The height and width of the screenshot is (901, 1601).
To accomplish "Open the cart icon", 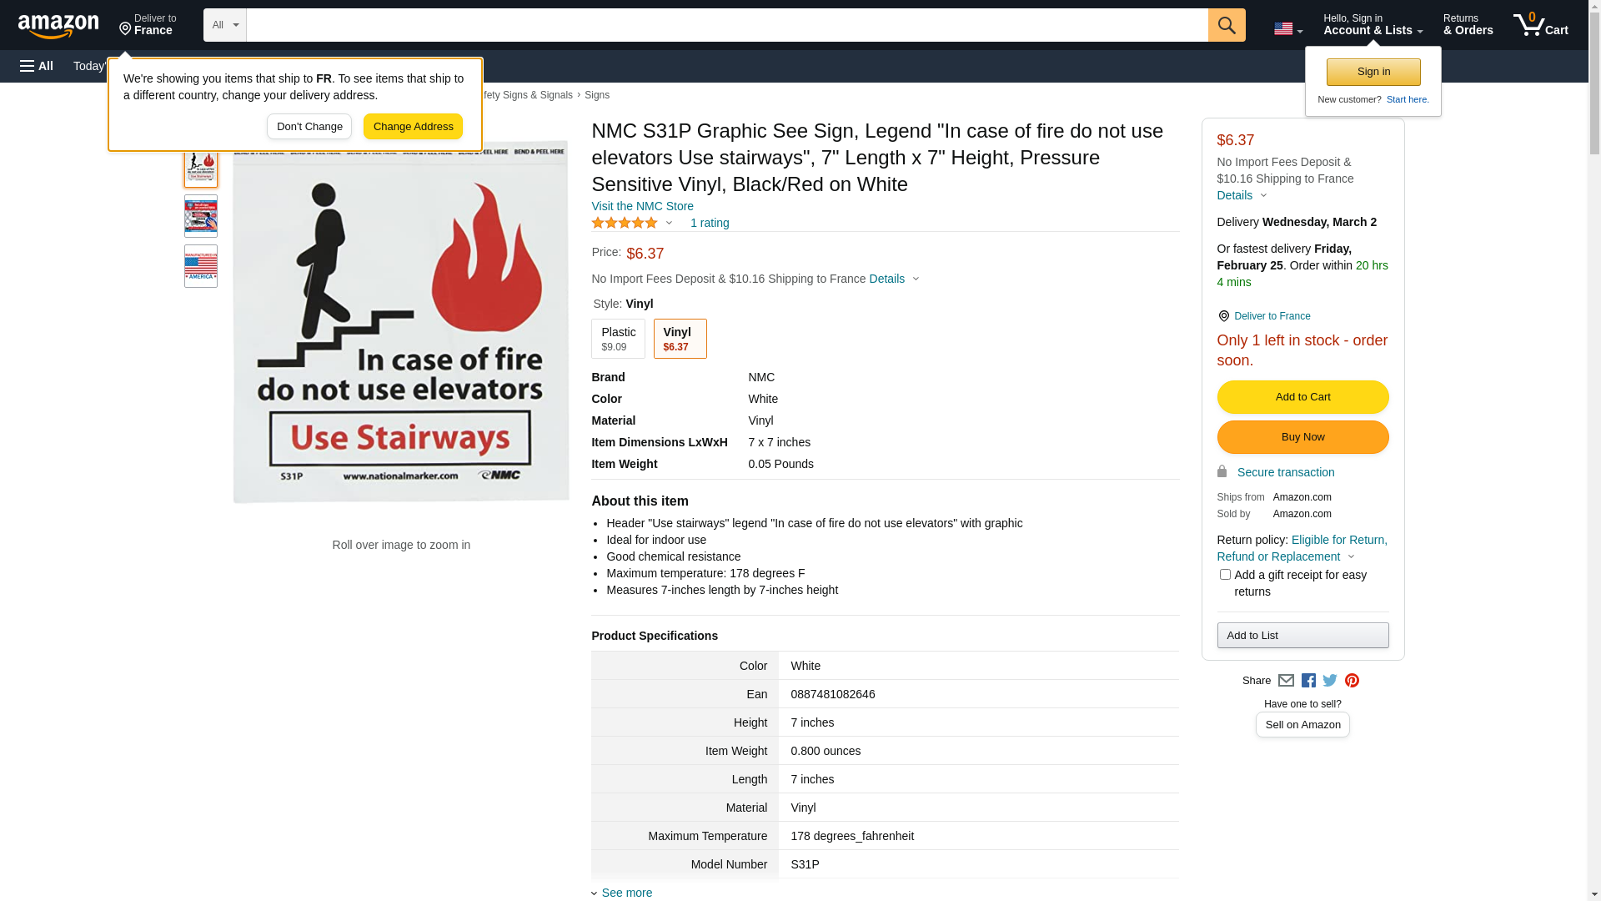I will pos(1540,25).
